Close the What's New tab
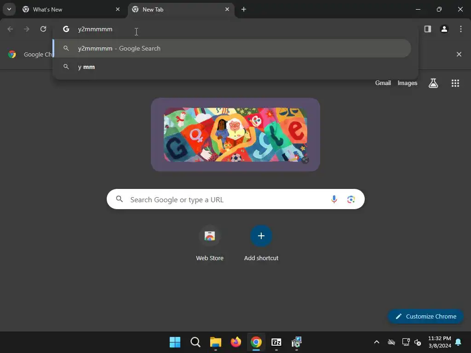471x353 pixels. coord(118,9)
